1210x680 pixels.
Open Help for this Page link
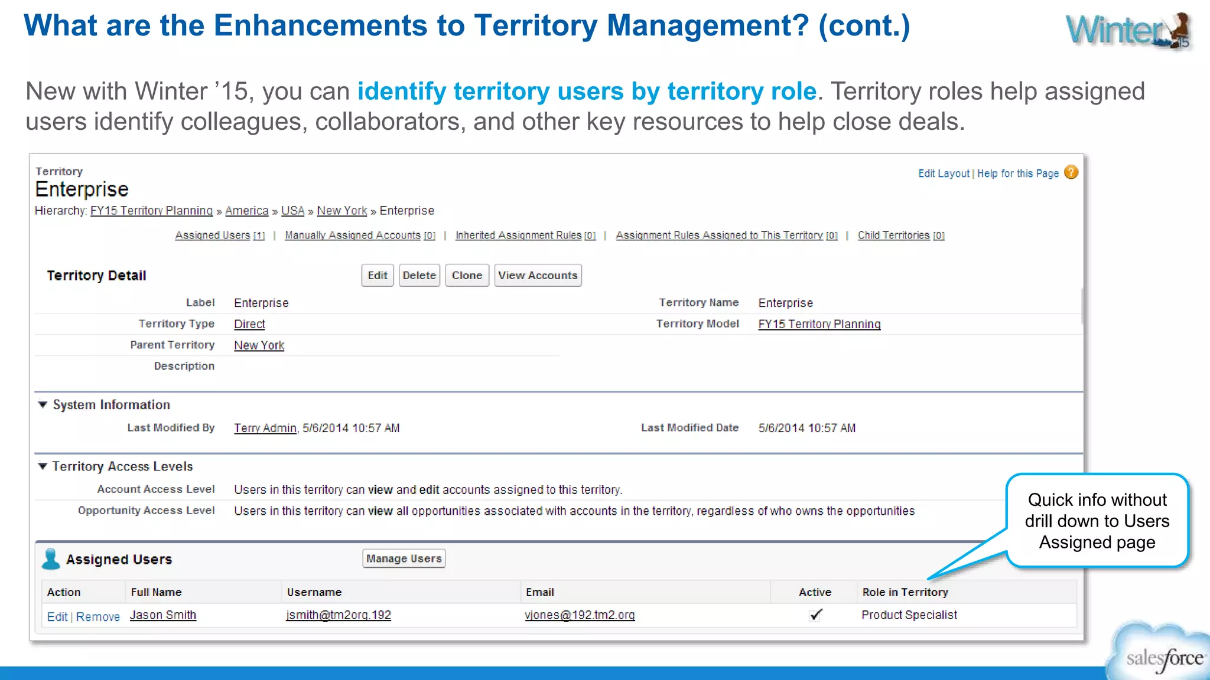tap(1018, 174)
